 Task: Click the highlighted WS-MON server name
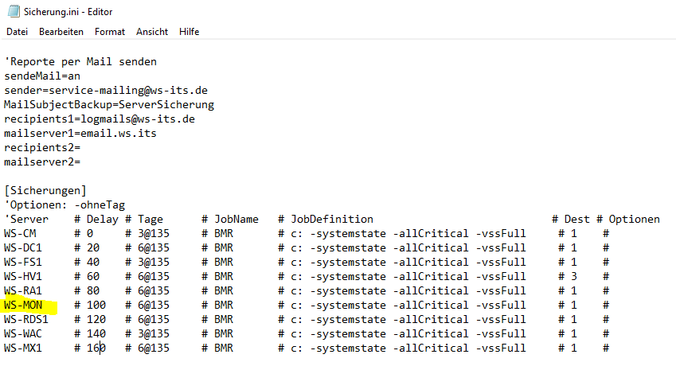click(23, 306)
